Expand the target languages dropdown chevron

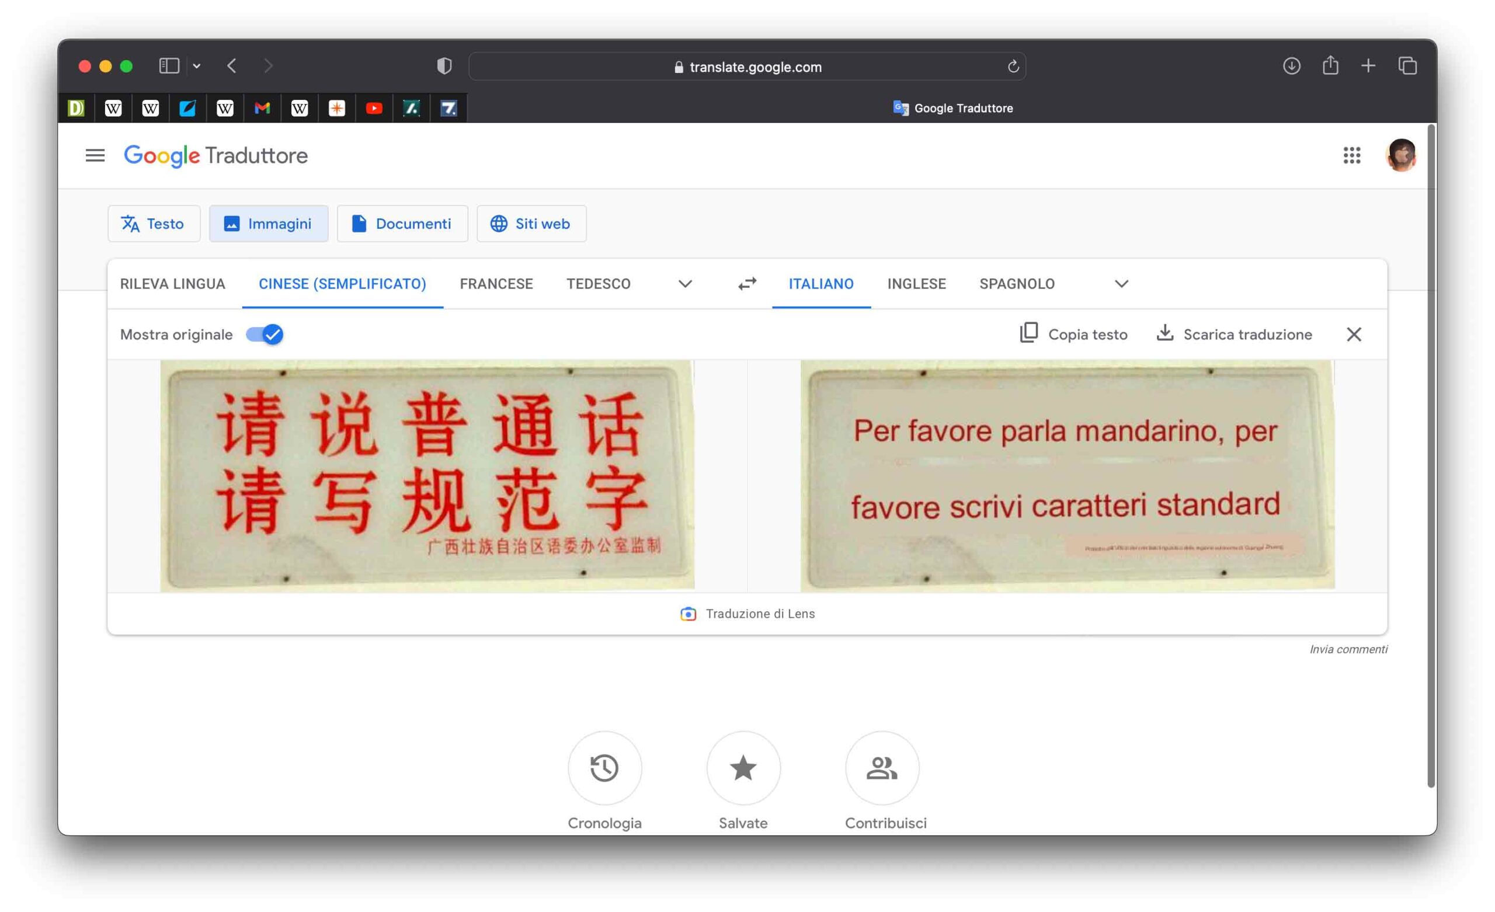coord(1121,283)
